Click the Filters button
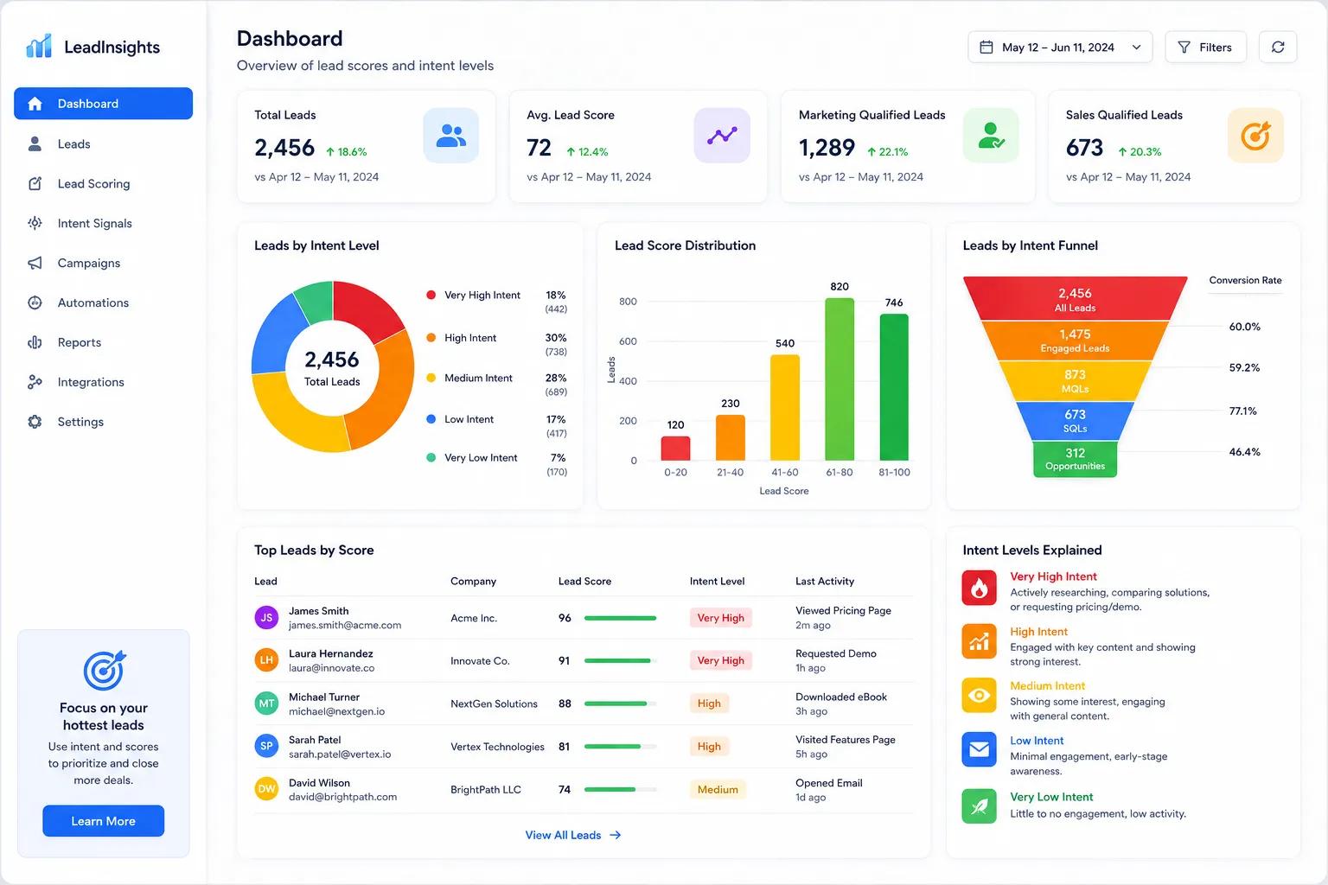Image resolution: width=1328 pixels, height=885 pixels. pos(1205,48)
